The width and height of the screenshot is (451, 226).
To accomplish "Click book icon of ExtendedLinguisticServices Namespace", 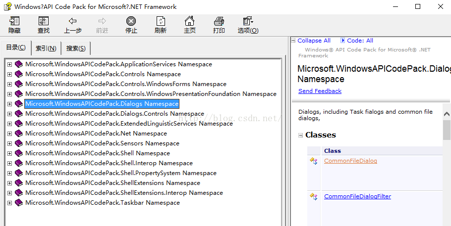I will coord(19,124).
